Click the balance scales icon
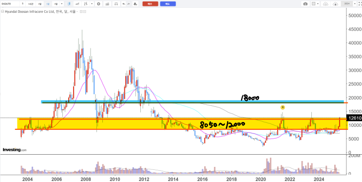This screenshot has height=182, width=362. pyautogui.click(x=116, y=4)
